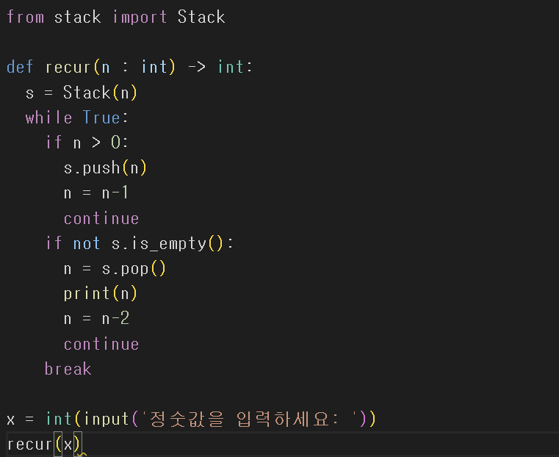Screen dimensions: 559x457
Task: Click the first 'continue' keyword
Action: 101,218
